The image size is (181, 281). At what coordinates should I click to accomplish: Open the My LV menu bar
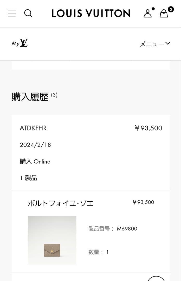(90, 43)
